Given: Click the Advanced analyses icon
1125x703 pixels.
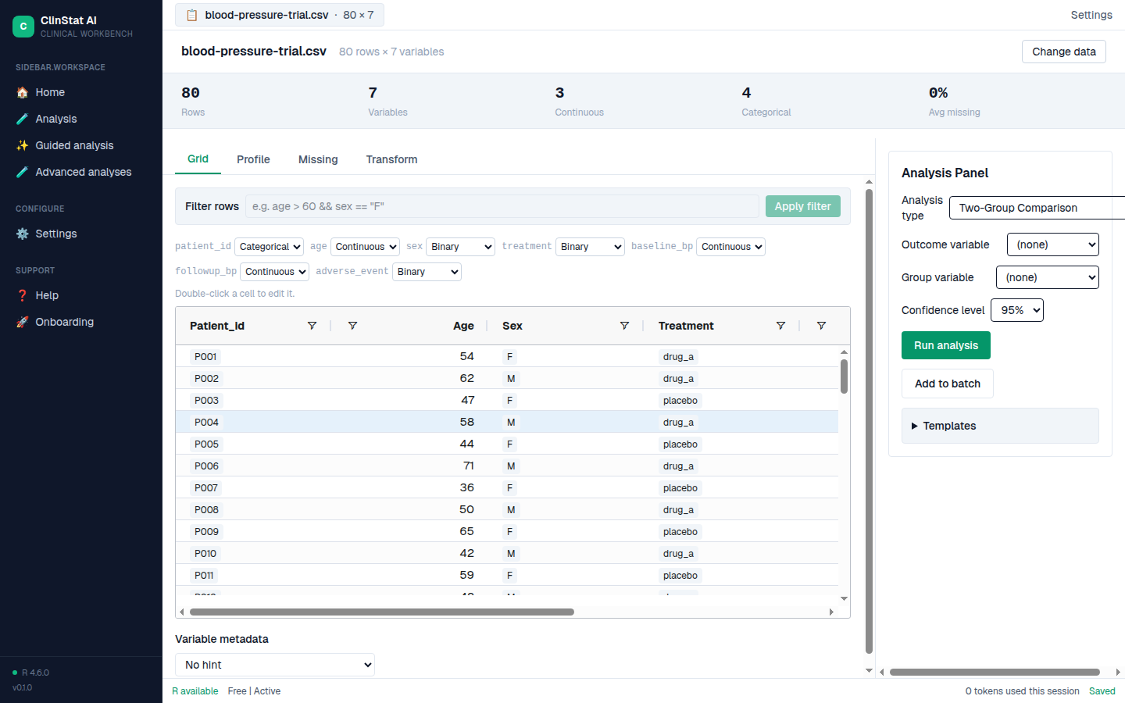Looking at the screenshot, I should pos(22,172).
